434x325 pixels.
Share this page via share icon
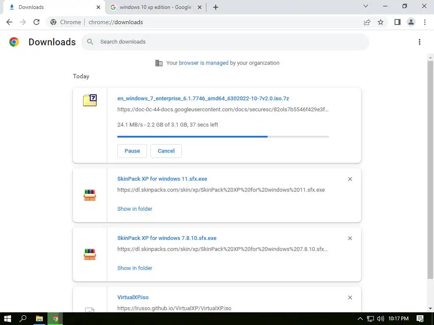(367, 22)
